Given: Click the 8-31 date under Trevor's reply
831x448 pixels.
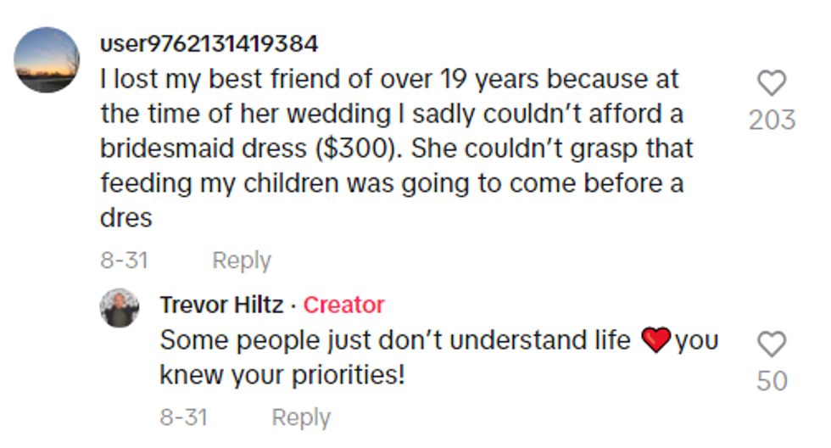Looking at the screenshot, I should (x=183, y=417).
